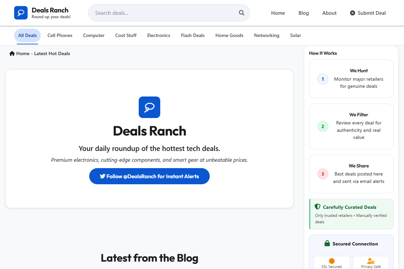Click the Submit Deal link

pos(368,13)
